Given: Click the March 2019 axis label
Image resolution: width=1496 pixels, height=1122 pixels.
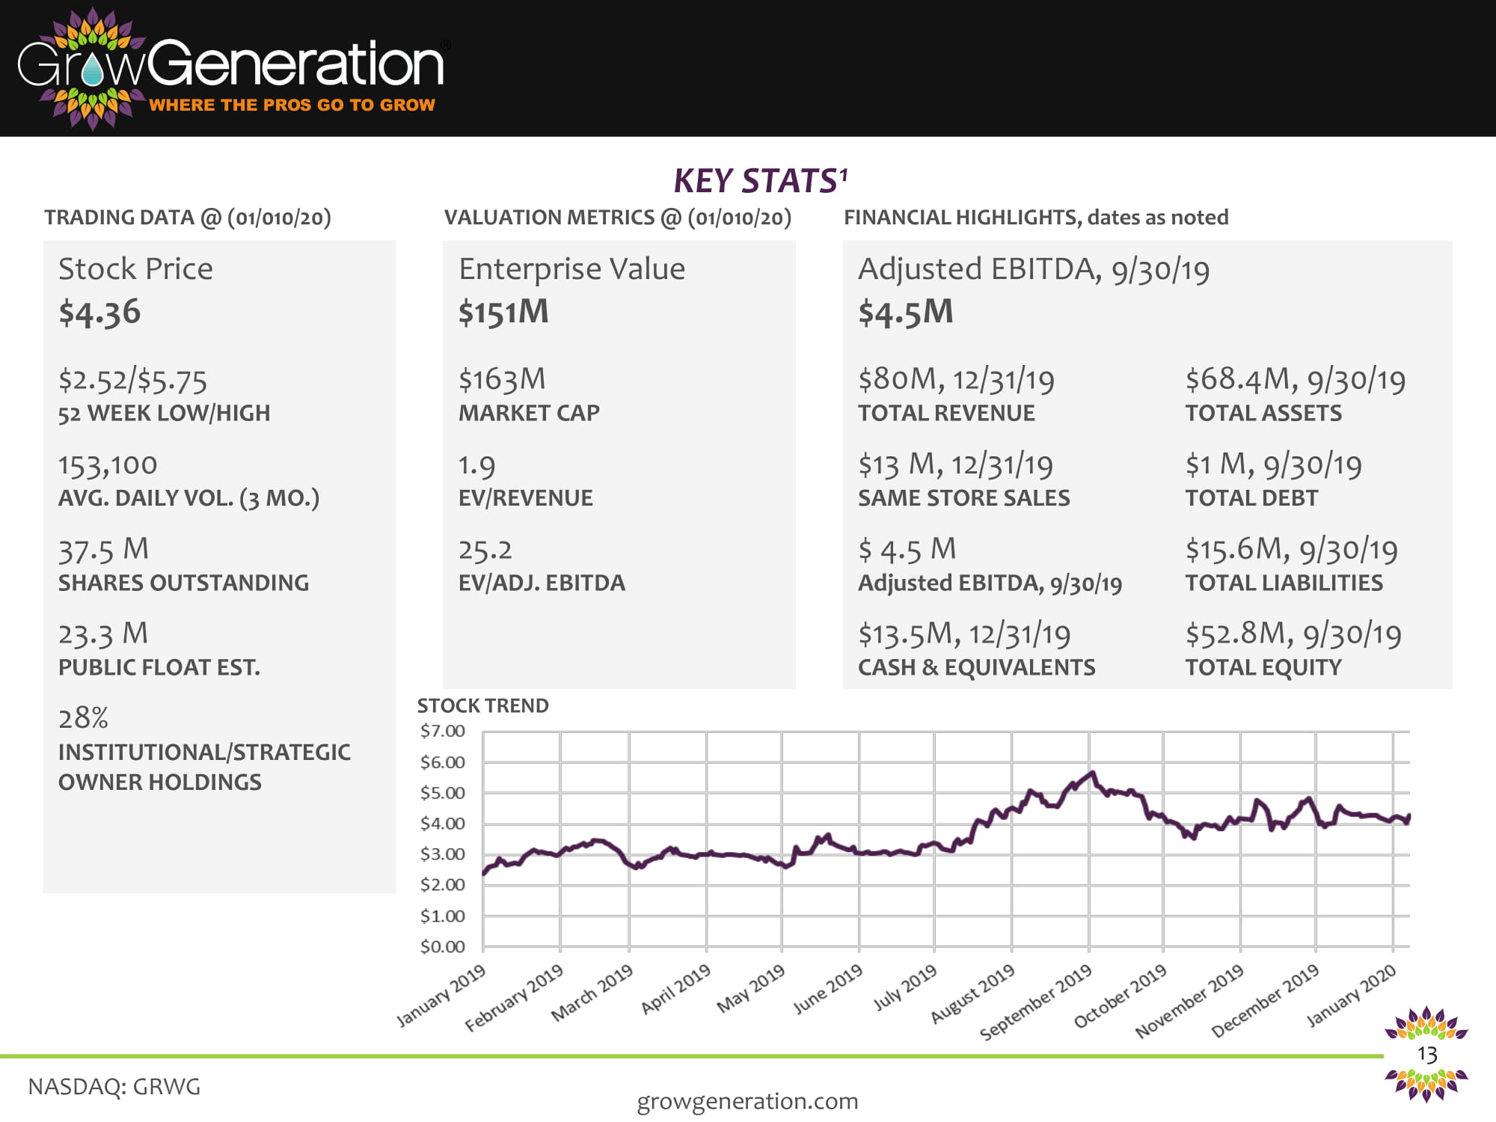Looking at the screenshot, I should (592, 993).
